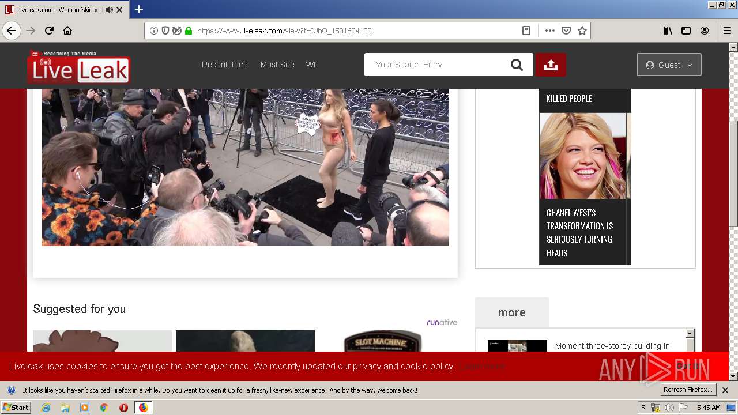The image size is (738, 415).
Task: Open the Chanel West transformation ad thumbnail
Action: point(582,156)
